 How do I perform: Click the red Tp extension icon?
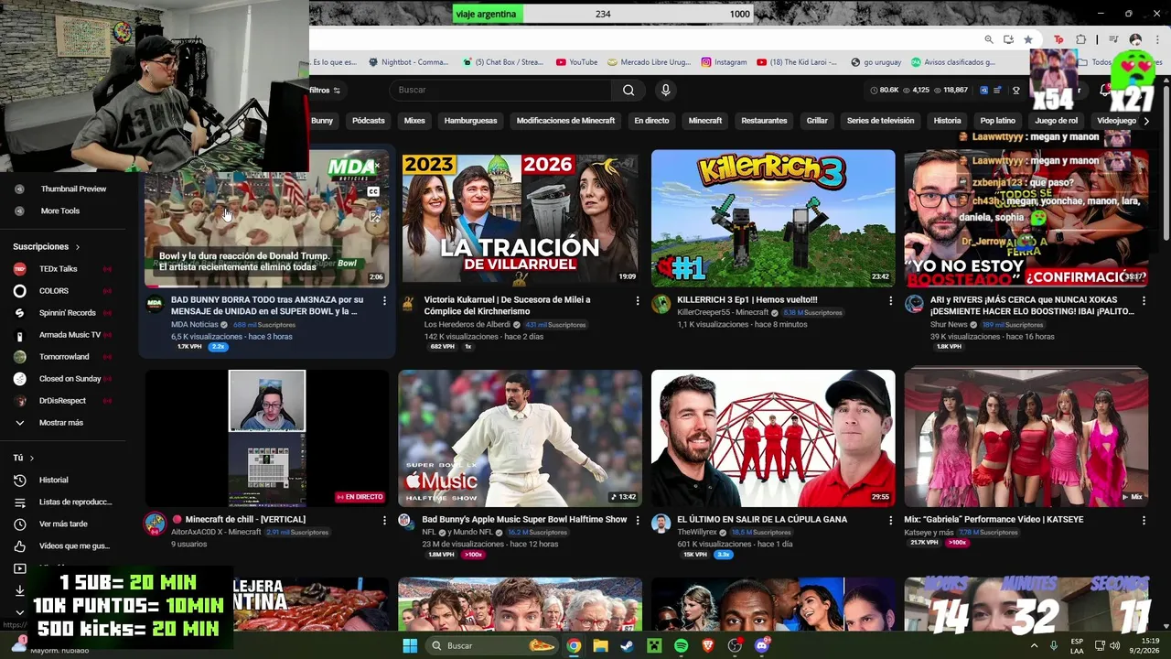point(1059,39)
